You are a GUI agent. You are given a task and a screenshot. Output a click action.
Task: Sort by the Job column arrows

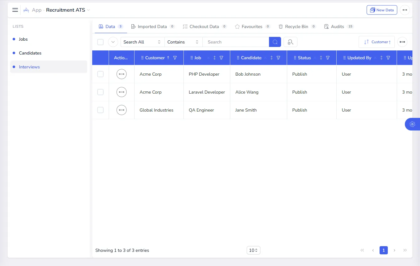[215, 58]
